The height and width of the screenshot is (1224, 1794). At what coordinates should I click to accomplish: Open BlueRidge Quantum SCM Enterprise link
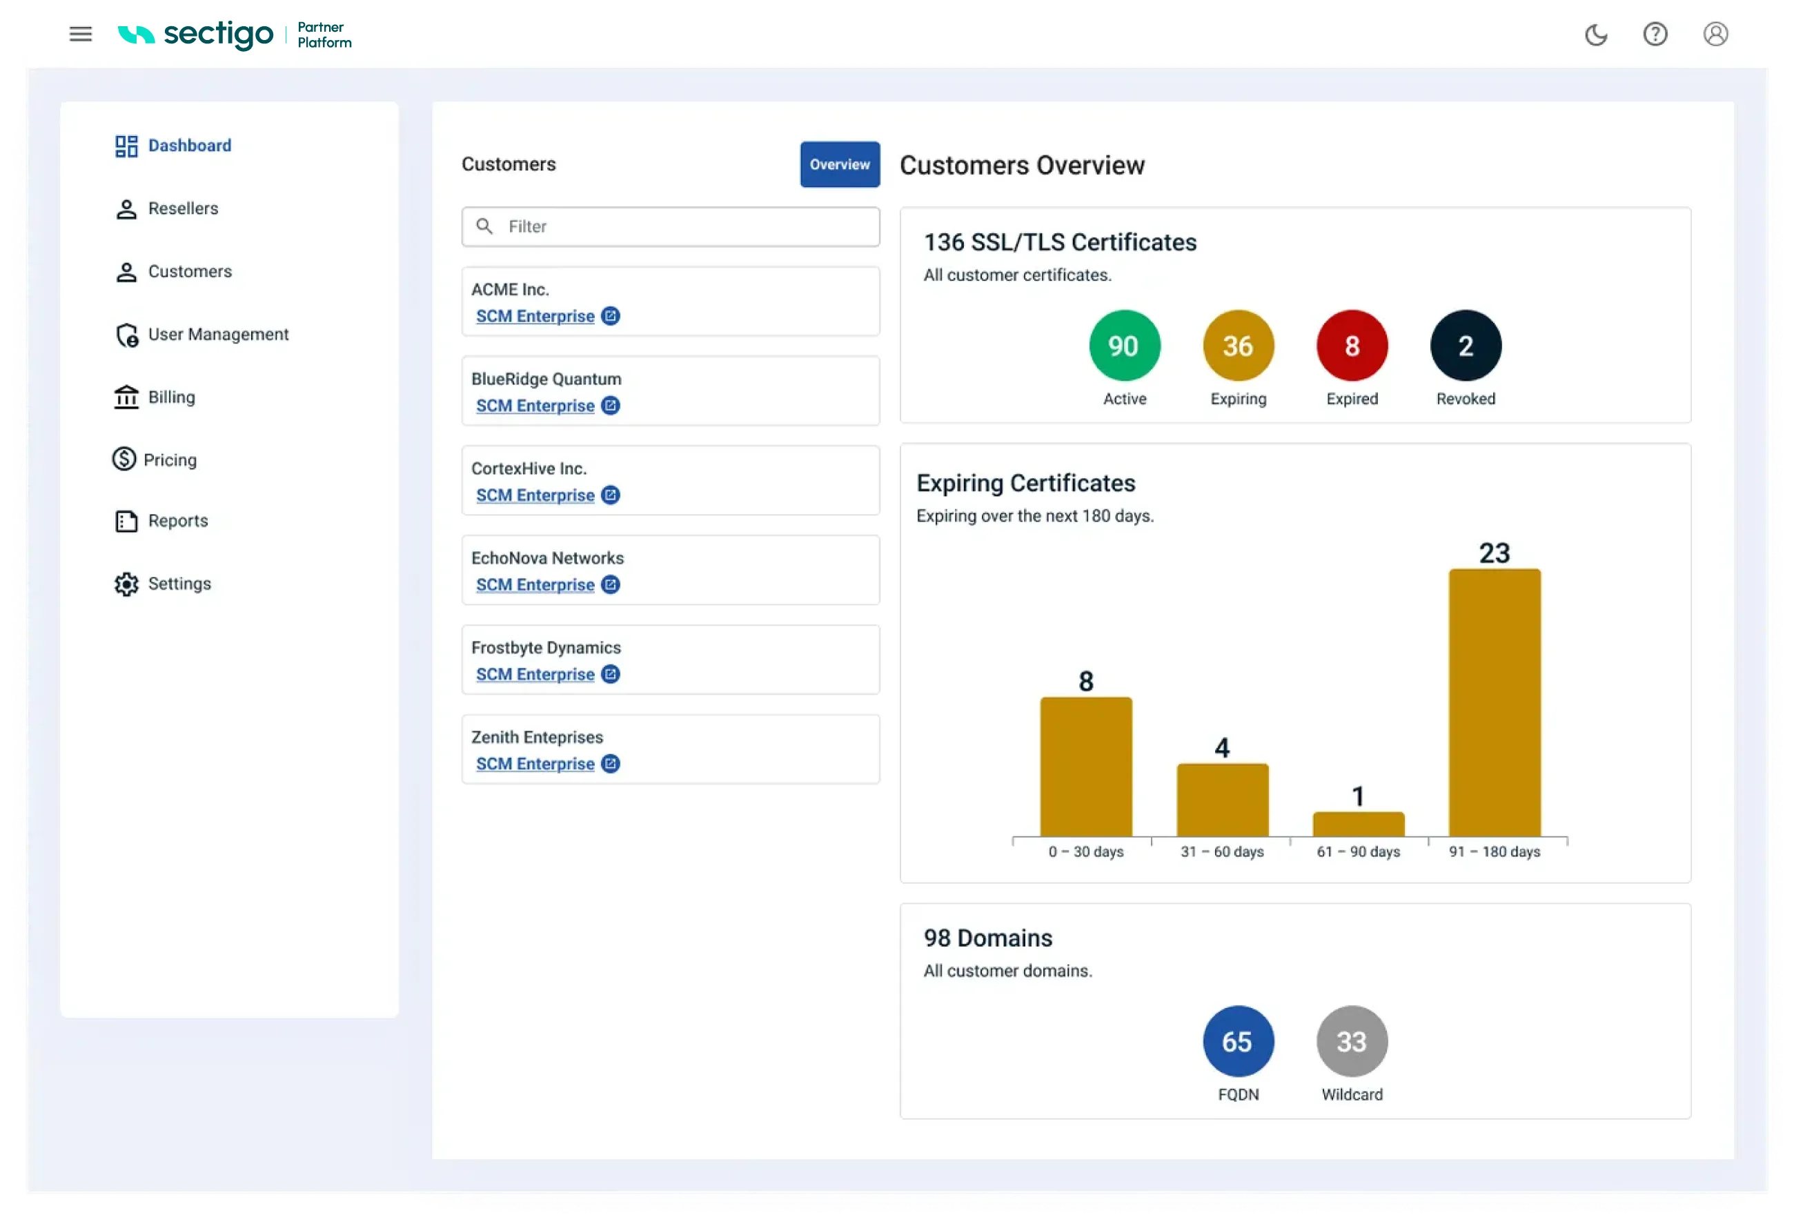tap(535, 406)
